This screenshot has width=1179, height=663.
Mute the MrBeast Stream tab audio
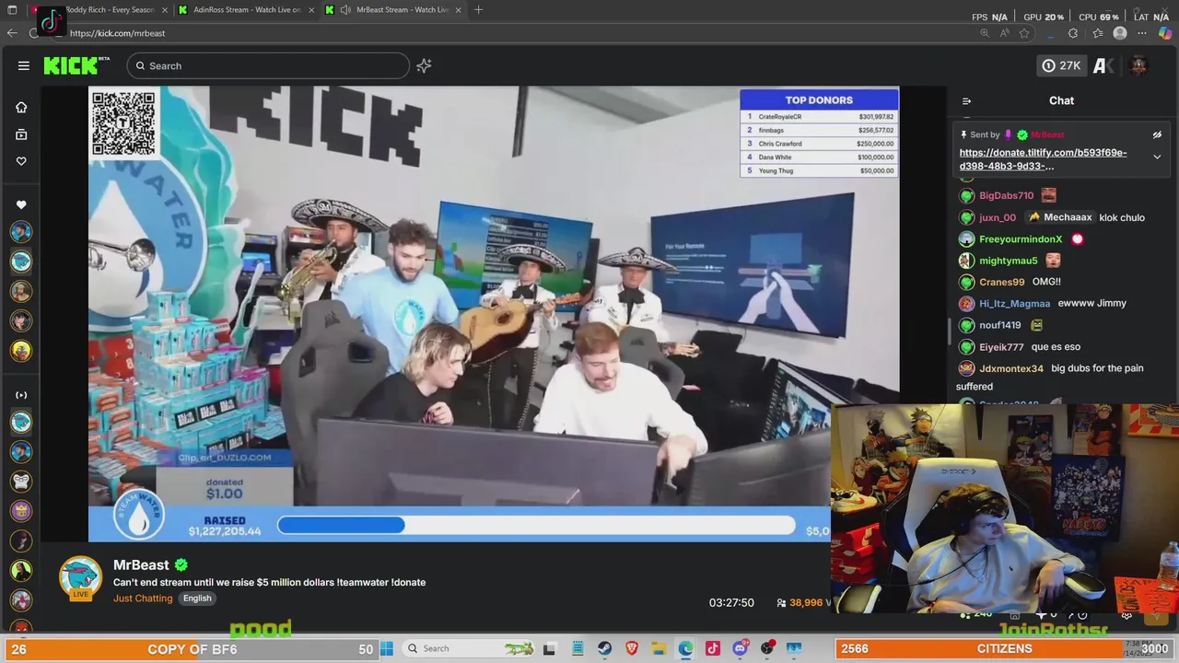pos(345,10)
